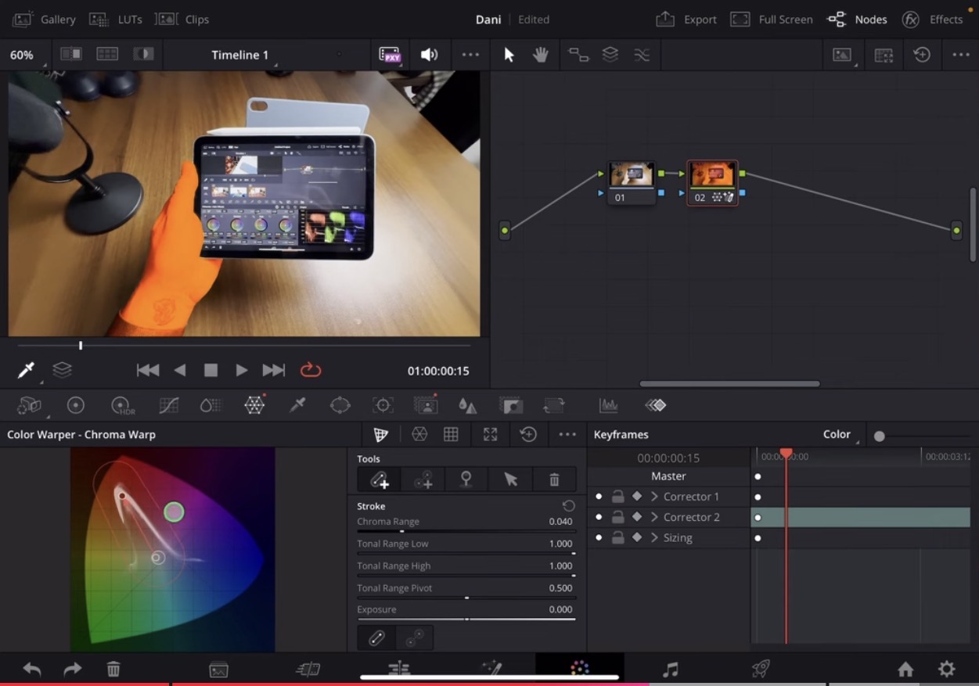
Task: Select the delete point trash tool
Action: 554,479
